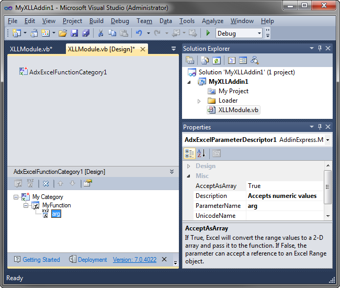Open the File menu
This screenshot has height=288, width=340.
[13, 21]
